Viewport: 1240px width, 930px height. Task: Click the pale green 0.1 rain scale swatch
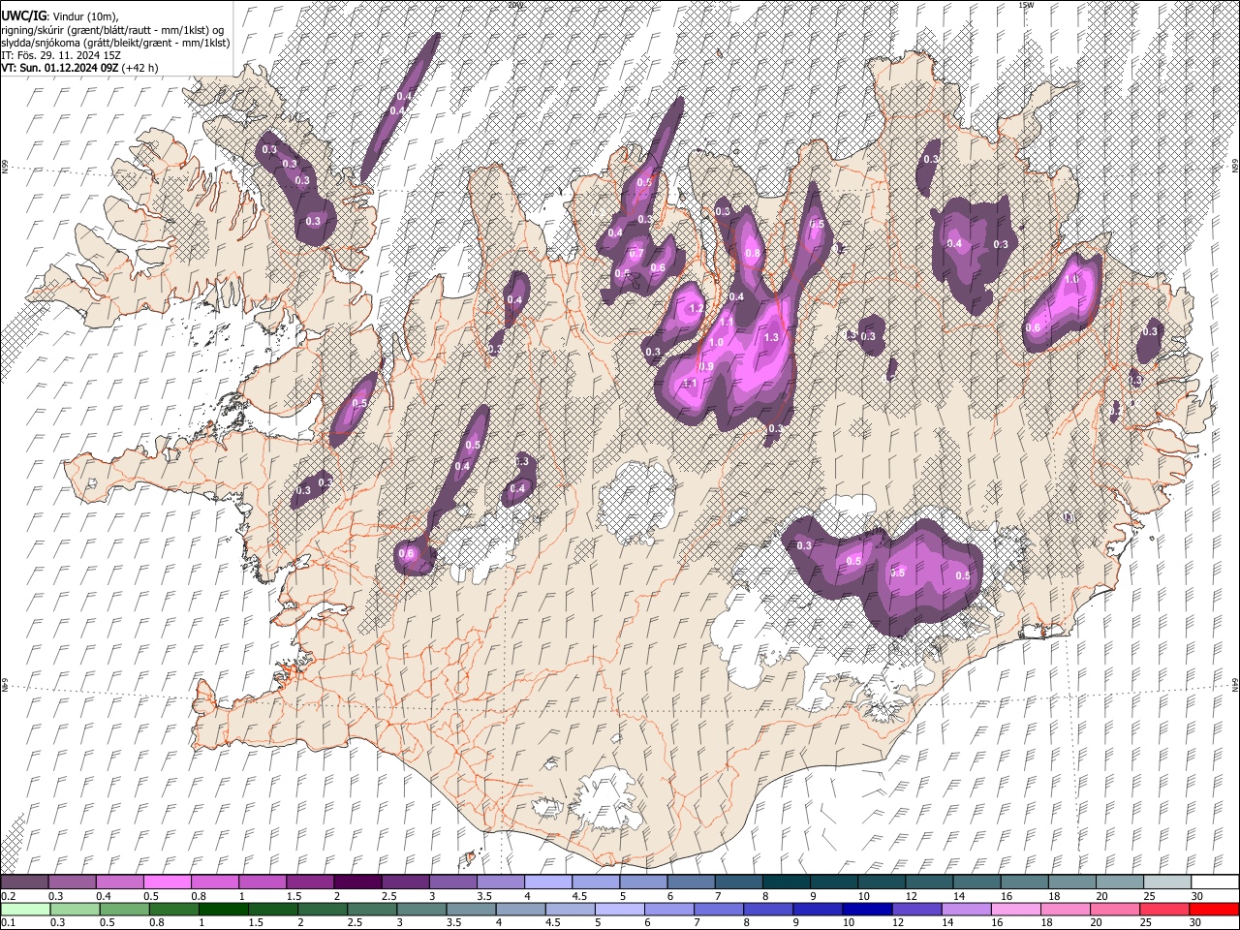[24, 909]
